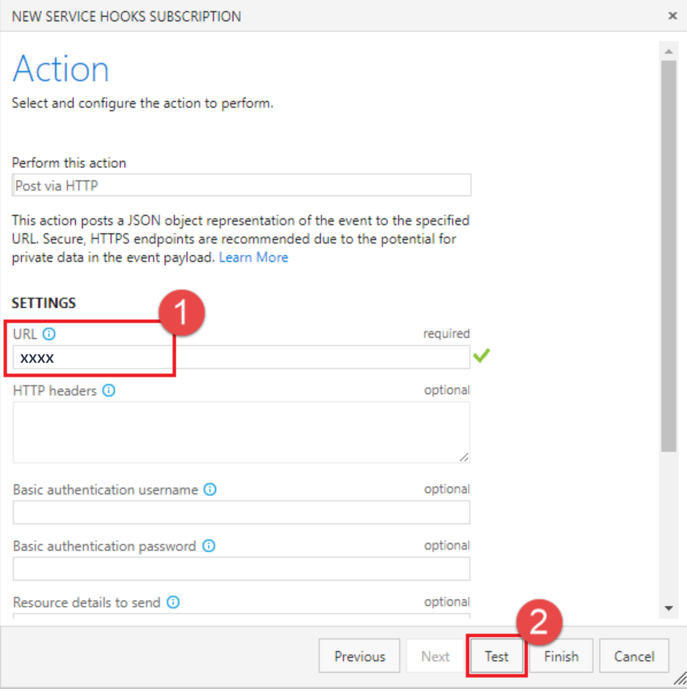
Task: Open the Resource details to send info icon
Action: (173, 602)
